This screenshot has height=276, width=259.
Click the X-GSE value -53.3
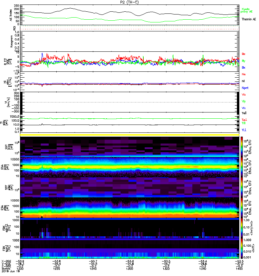(239, 261)
